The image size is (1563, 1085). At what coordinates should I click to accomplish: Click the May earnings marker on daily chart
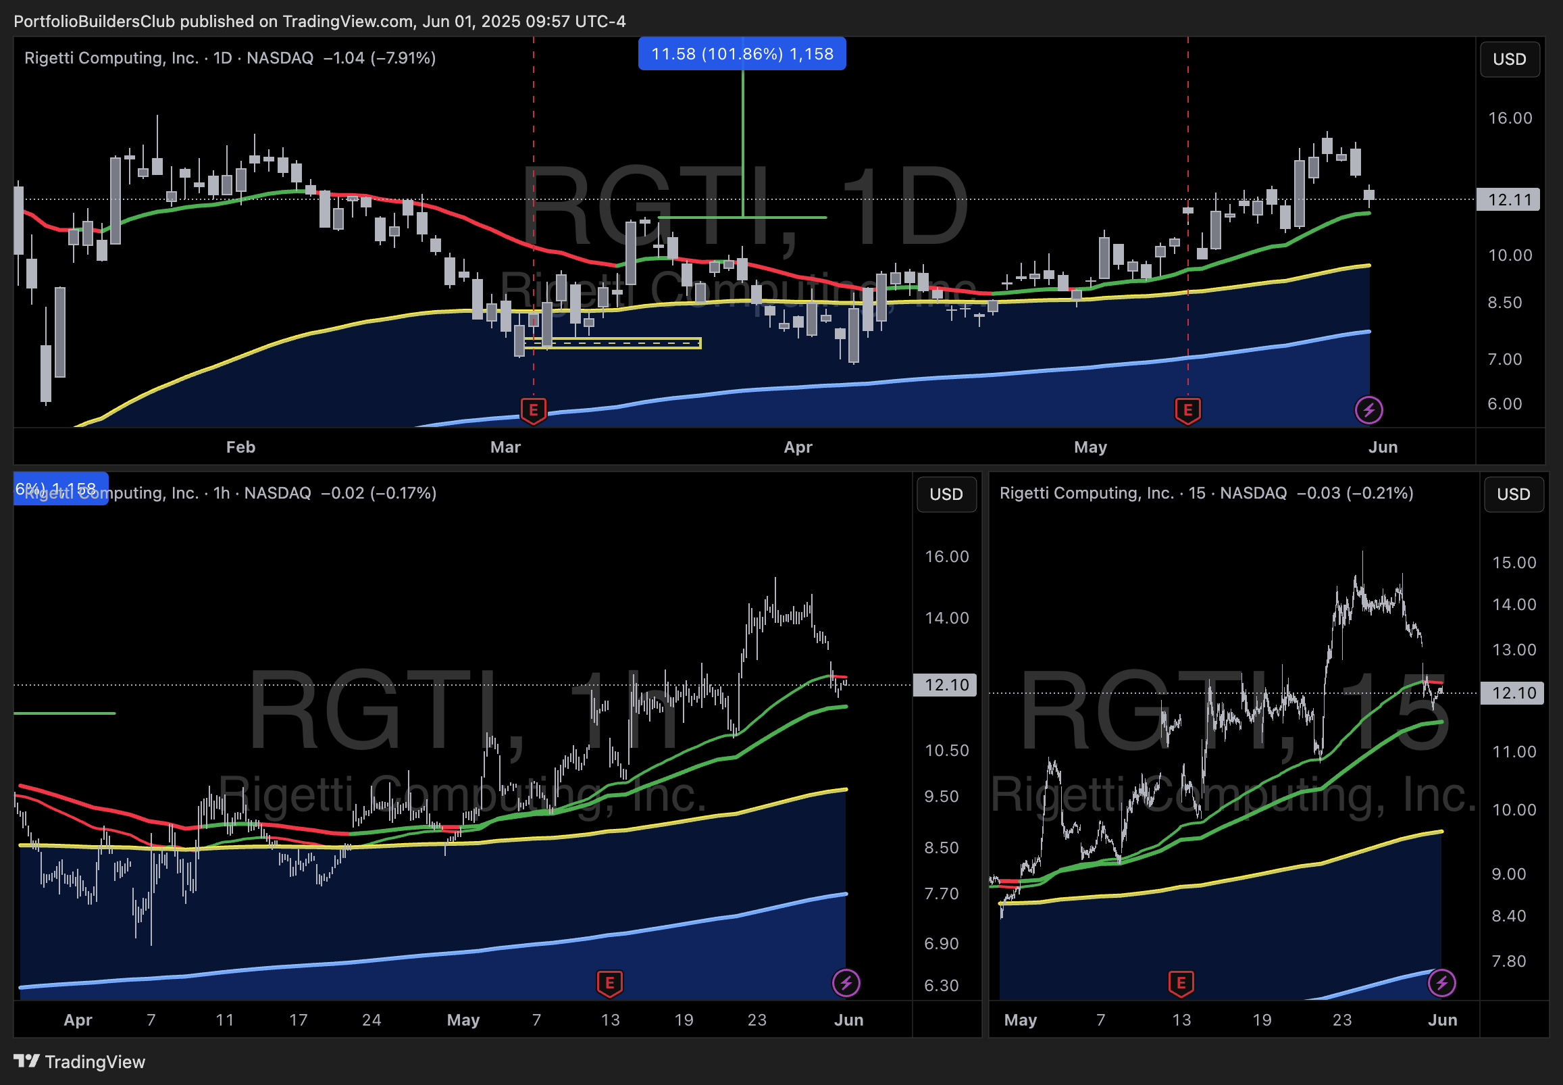tap(1188, 411)
